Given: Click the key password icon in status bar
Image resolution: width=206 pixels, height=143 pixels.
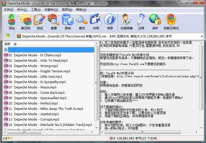Looking at the screenshot, I should 10,138.
